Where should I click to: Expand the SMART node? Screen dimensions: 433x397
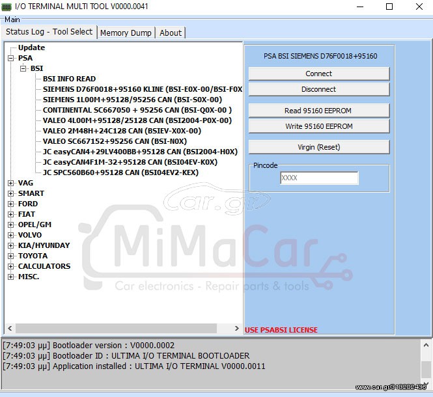click(x=11, y=193)
